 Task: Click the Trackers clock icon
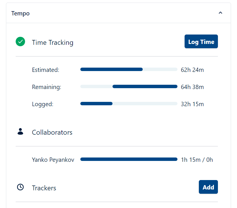20,187
